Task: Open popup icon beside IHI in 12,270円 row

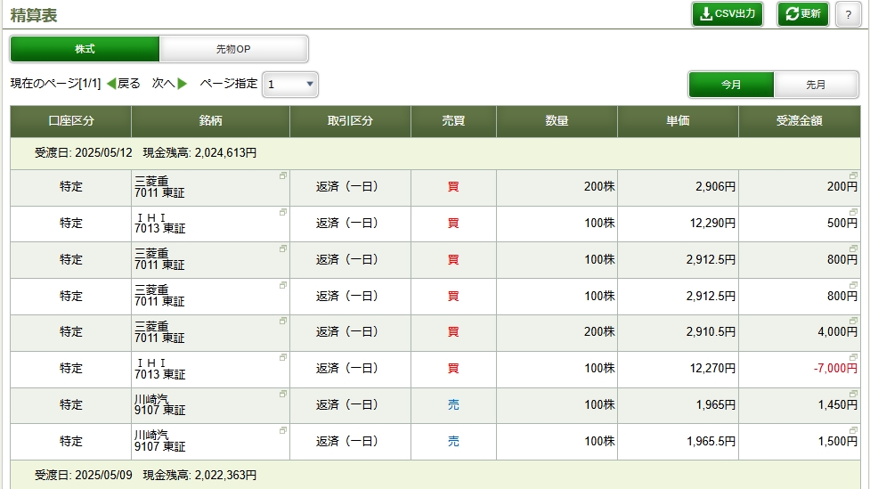Action: pos(283,357)
